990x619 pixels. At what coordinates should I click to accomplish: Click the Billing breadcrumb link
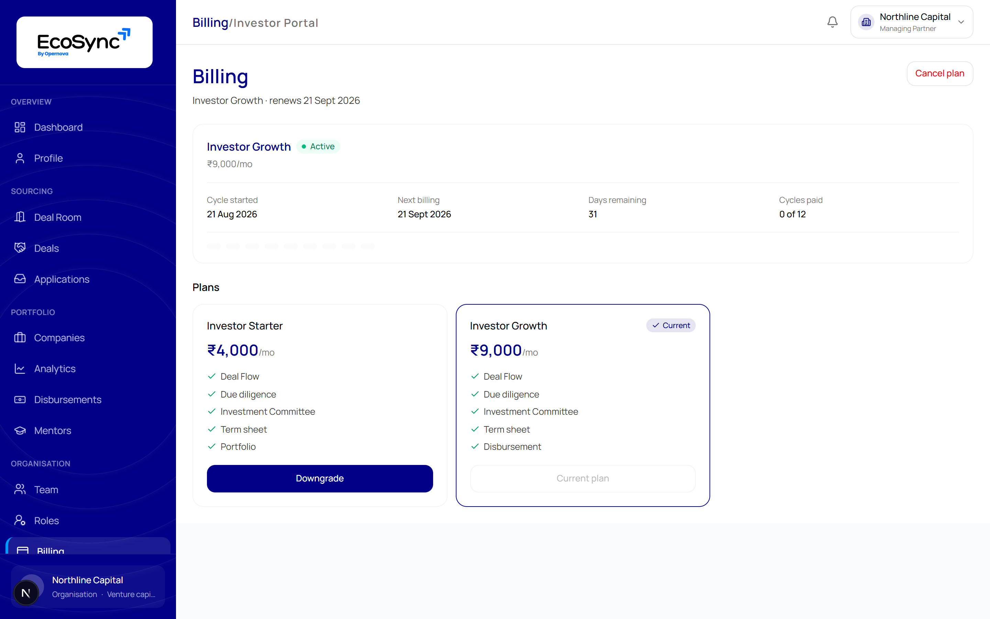[x=210, y=22]
